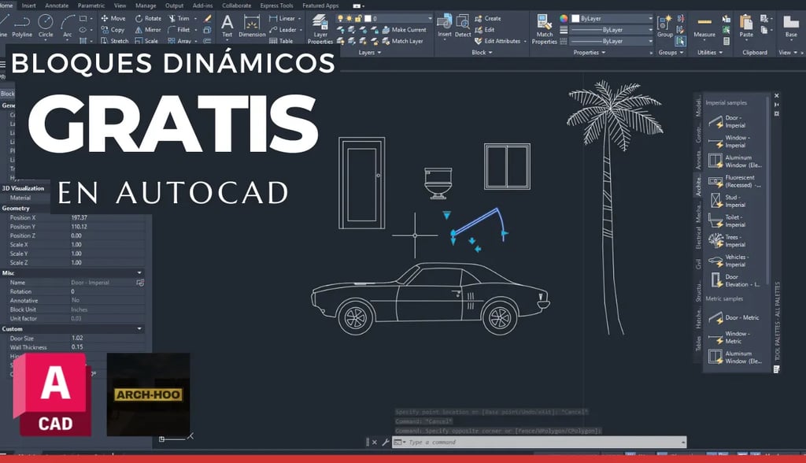The image size is (806, 463).
Task: Open the Annotate ribbon tab
Action: click(57, 6)
